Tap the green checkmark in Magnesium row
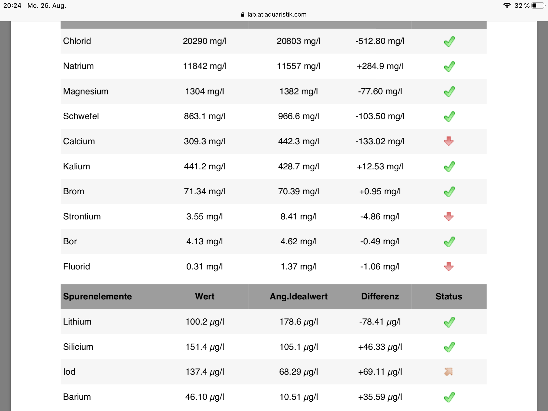 click(x=449, y=92)
